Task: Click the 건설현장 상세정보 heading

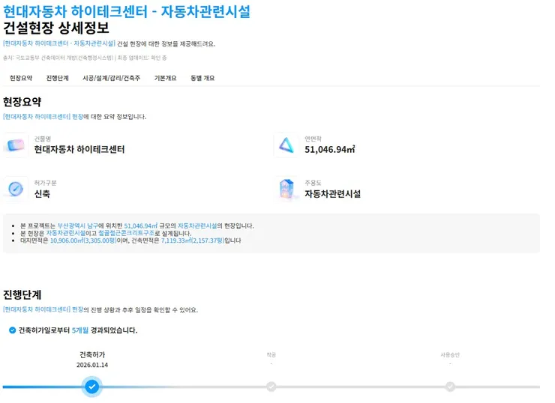Action: coord(56,28)
